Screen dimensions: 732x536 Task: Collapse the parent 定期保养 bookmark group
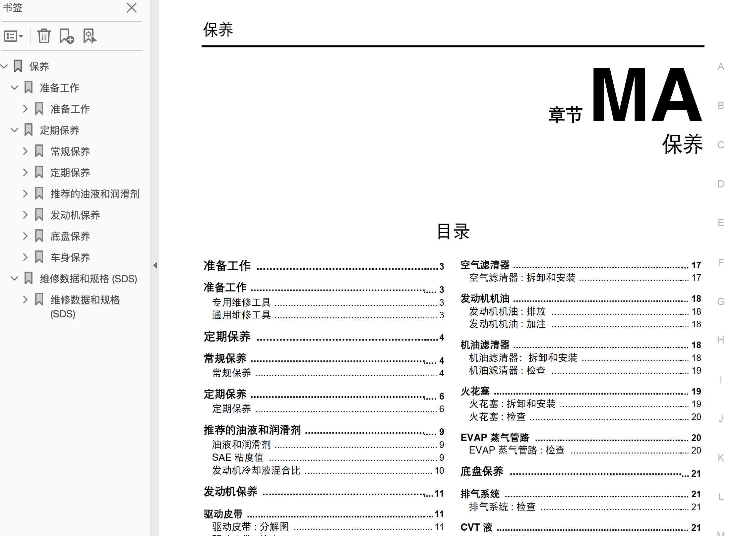tap(15, 130)
